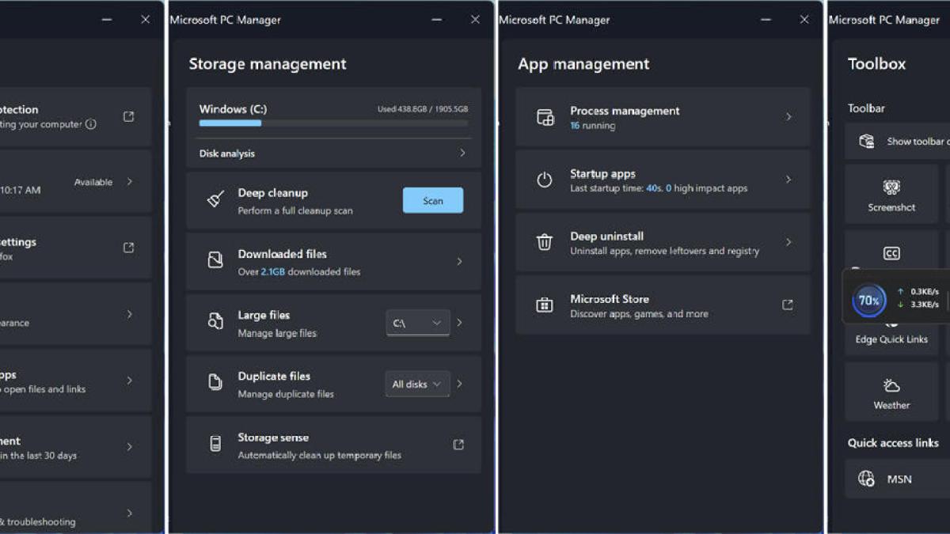
Task: Click the Large files search icon
Action: pos(215,322)
